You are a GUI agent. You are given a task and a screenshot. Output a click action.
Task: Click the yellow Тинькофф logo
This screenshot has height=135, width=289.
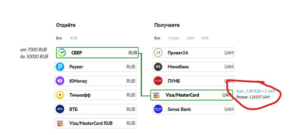point(60,95)
